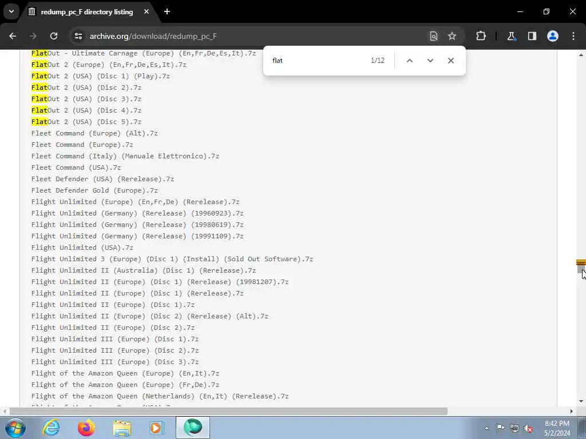
Task: Open Flight Unlimited (USA).7z
Action: tap(82, 248)
